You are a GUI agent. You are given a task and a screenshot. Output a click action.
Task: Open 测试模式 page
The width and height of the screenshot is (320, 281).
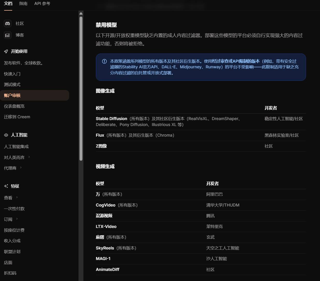coord(12,84)
